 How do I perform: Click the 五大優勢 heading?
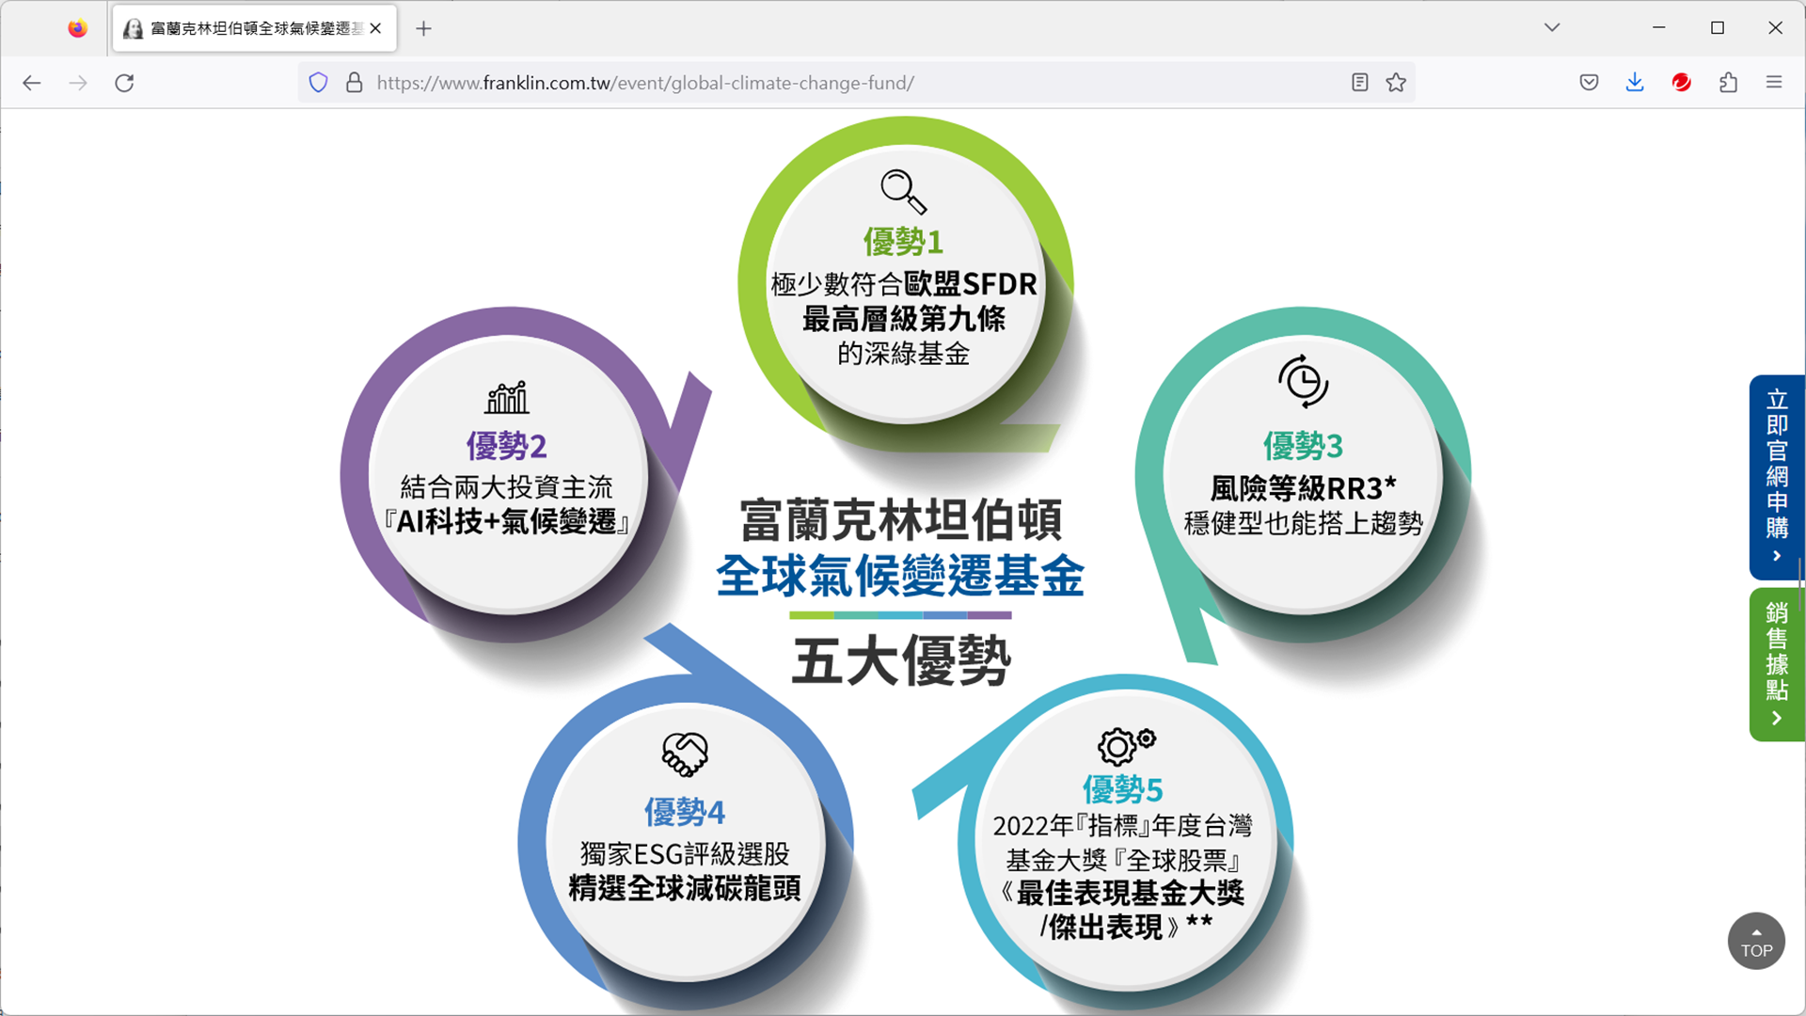click(x=901, y=661)
